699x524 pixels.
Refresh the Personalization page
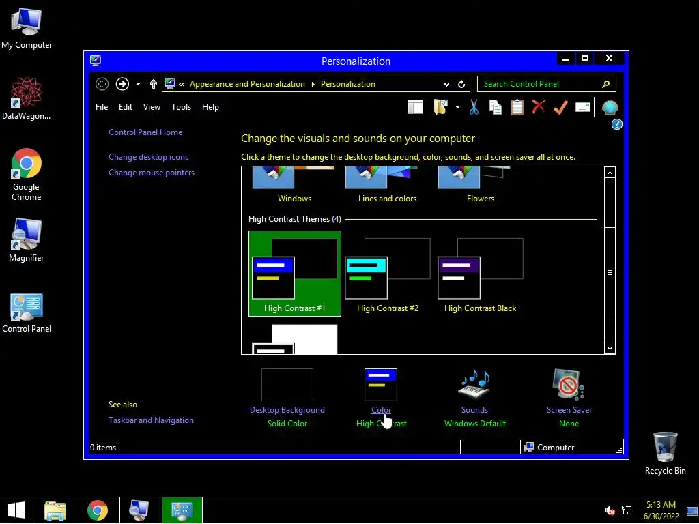[x=461, y=84]
